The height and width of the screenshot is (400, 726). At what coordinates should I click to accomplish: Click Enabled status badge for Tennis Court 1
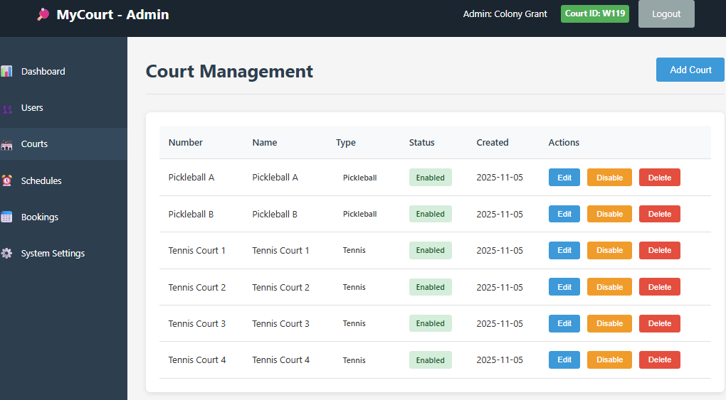tap(430, 250)
